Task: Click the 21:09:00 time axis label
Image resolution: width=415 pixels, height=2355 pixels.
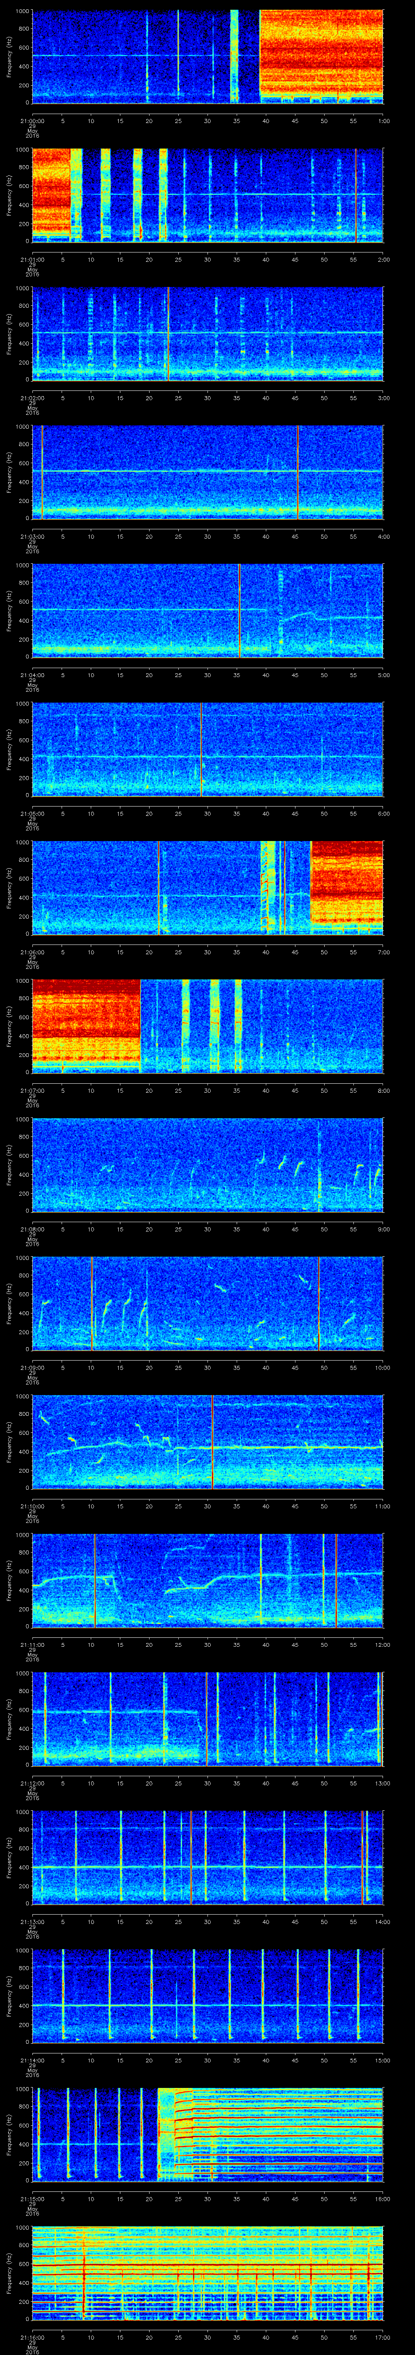Action: (32, 1367)
